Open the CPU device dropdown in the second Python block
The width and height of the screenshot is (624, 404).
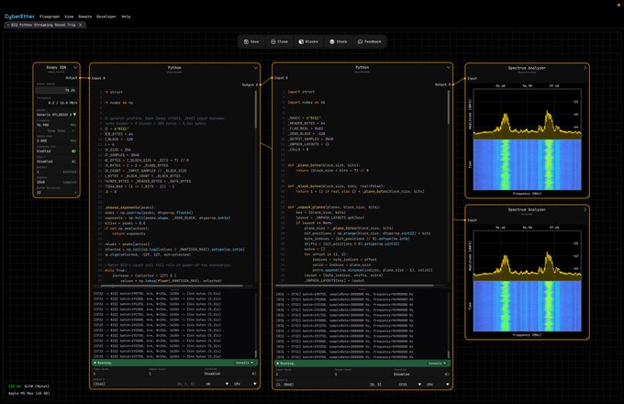[x=438, y=385]
